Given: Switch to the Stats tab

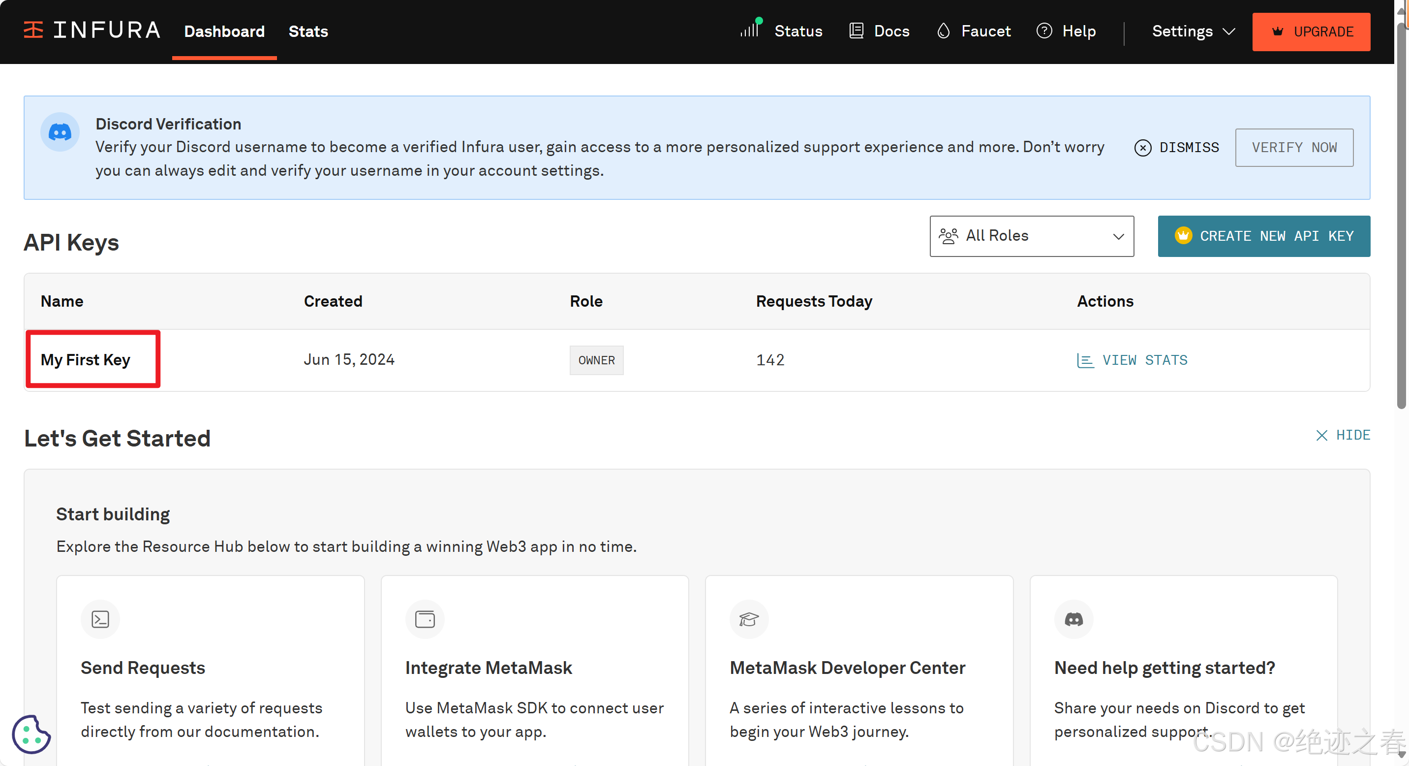Looking at the screenshot, I should [x=308, y=31].
